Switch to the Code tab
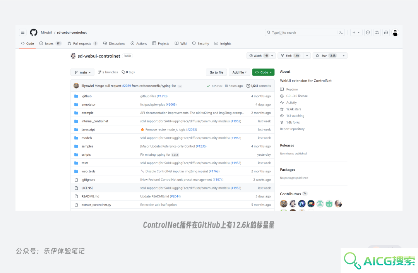The height and width of the screenshot is (273, 418). pos(27,43)
